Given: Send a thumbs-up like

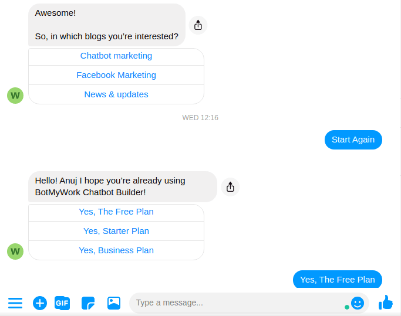Looking at the screenshot, I should pyautogui.click(x=385, y=303).
